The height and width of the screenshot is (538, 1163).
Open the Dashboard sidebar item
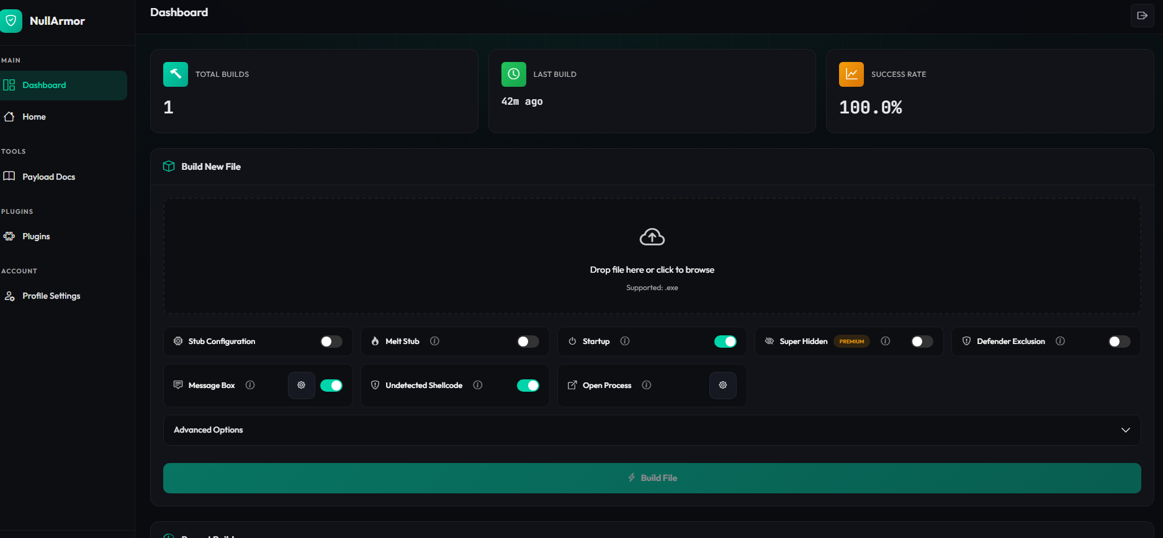coord(63,86)
